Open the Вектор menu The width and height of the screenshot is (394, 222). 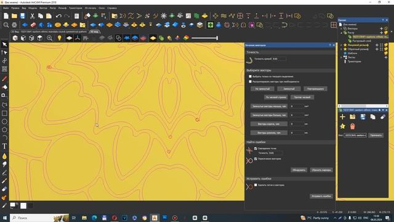[x=43, y=8]
